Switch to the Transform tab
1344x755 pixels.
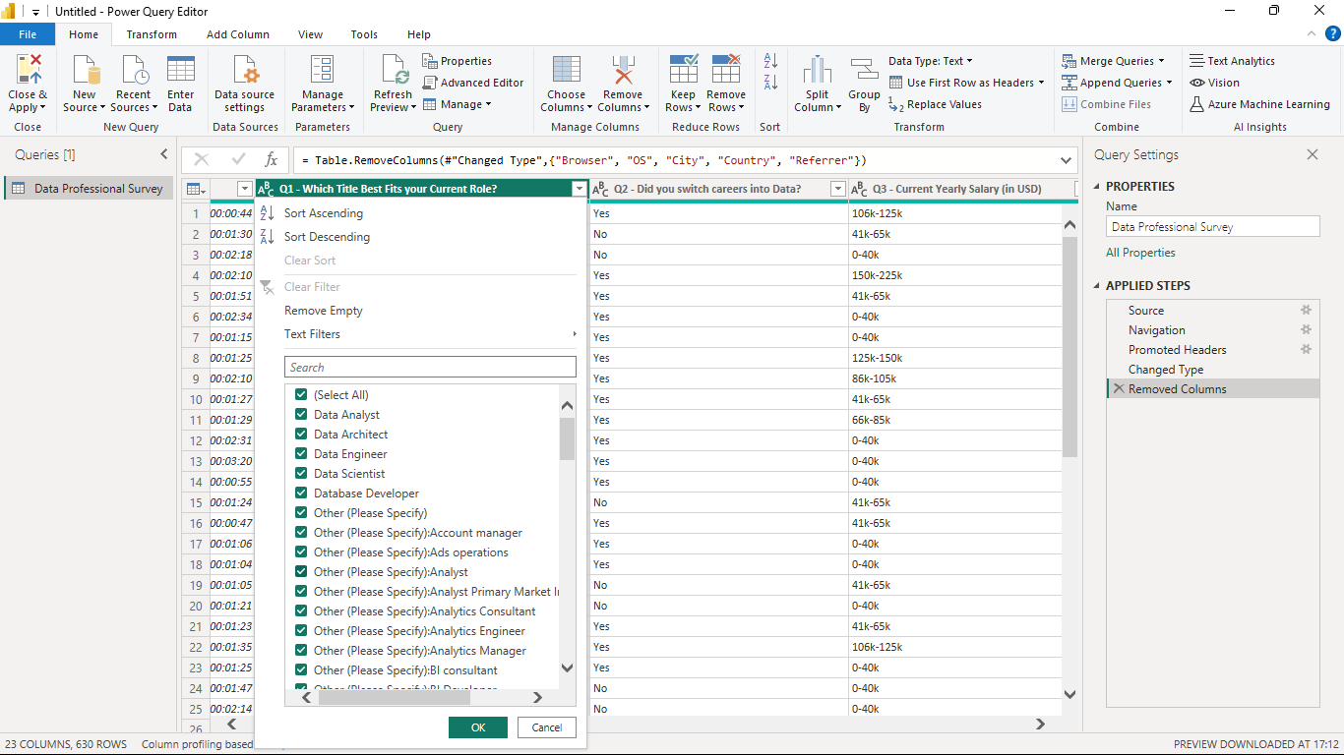tap(152, 34)
